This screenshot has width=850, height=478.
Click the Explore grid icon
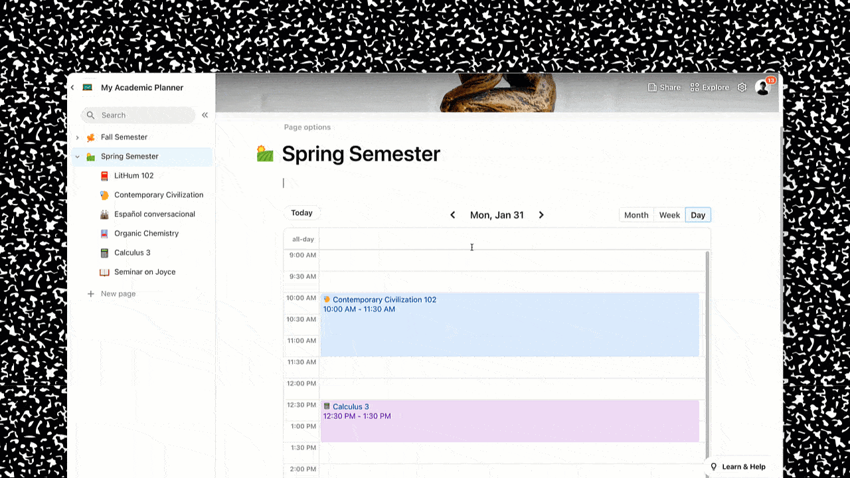pos(695,88)
